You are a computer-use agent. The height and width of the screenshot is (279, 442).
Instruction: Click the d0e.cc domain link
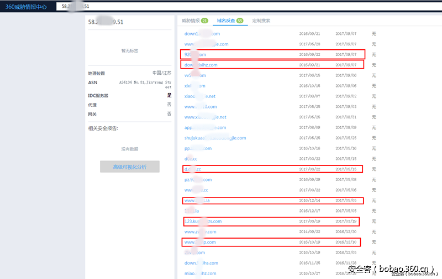click(x=191, y=159)
